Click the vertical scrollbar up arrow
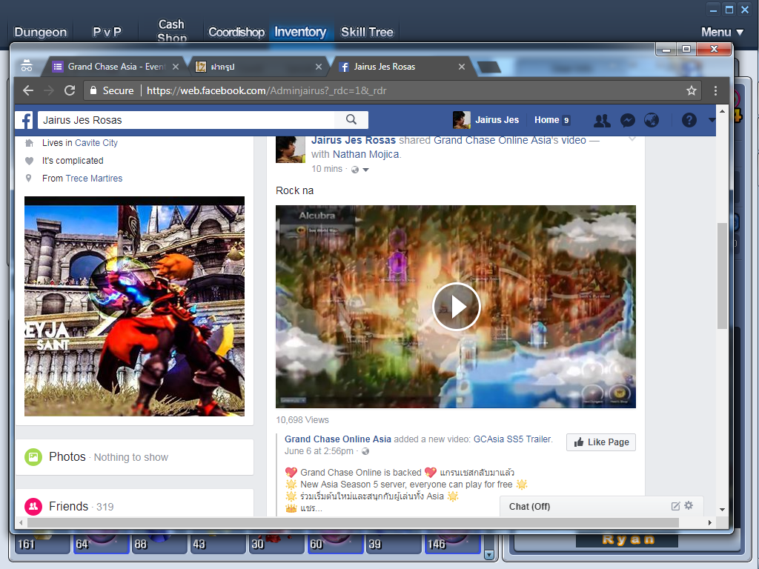The height and width of the screenshot is (569, 759). (x=722, y=111)
